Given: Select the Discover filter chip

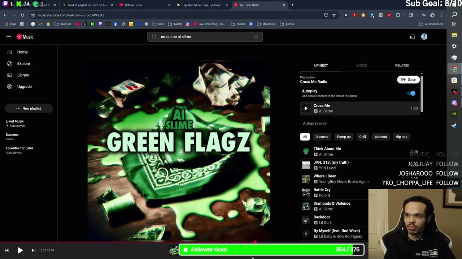Looking at the screenshot, I should coord(322,137).
